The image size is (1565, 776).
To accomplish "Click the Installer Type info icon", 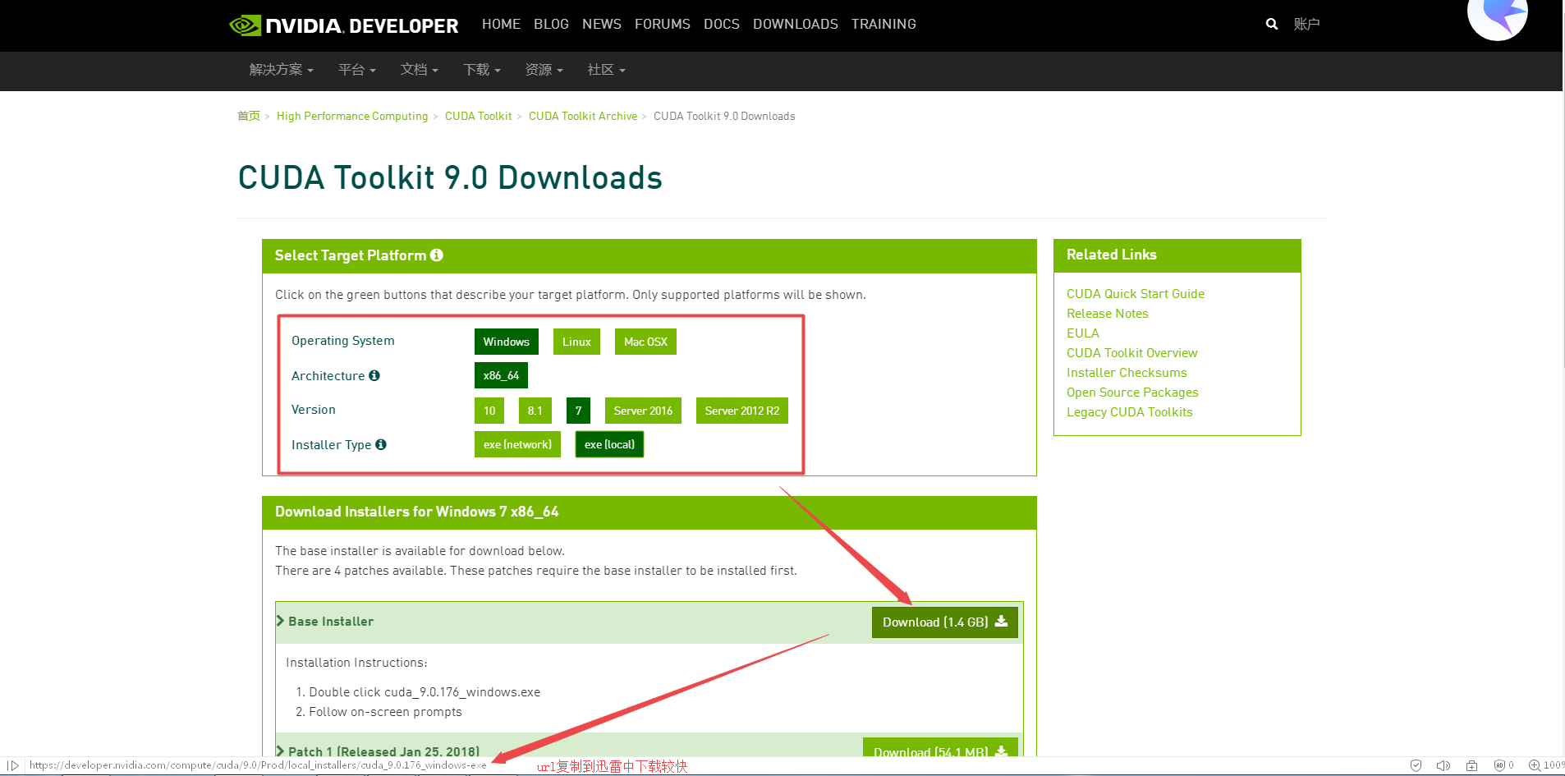I will [x=381, y=444].
